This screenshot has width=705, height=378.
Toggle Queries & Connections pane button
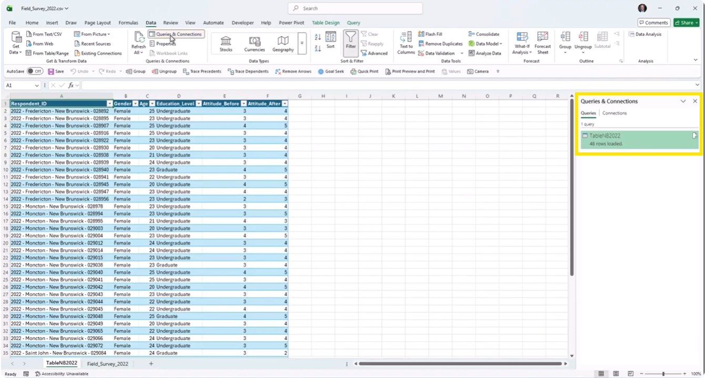click(x=176, y=34)
